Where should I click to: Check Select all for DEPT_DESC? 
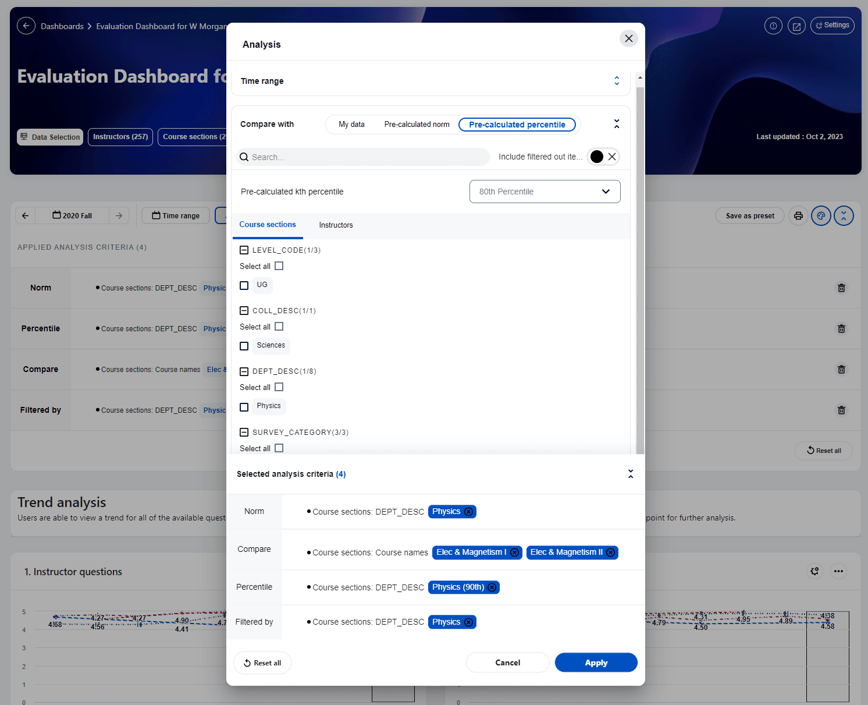(x=279, y=387)
